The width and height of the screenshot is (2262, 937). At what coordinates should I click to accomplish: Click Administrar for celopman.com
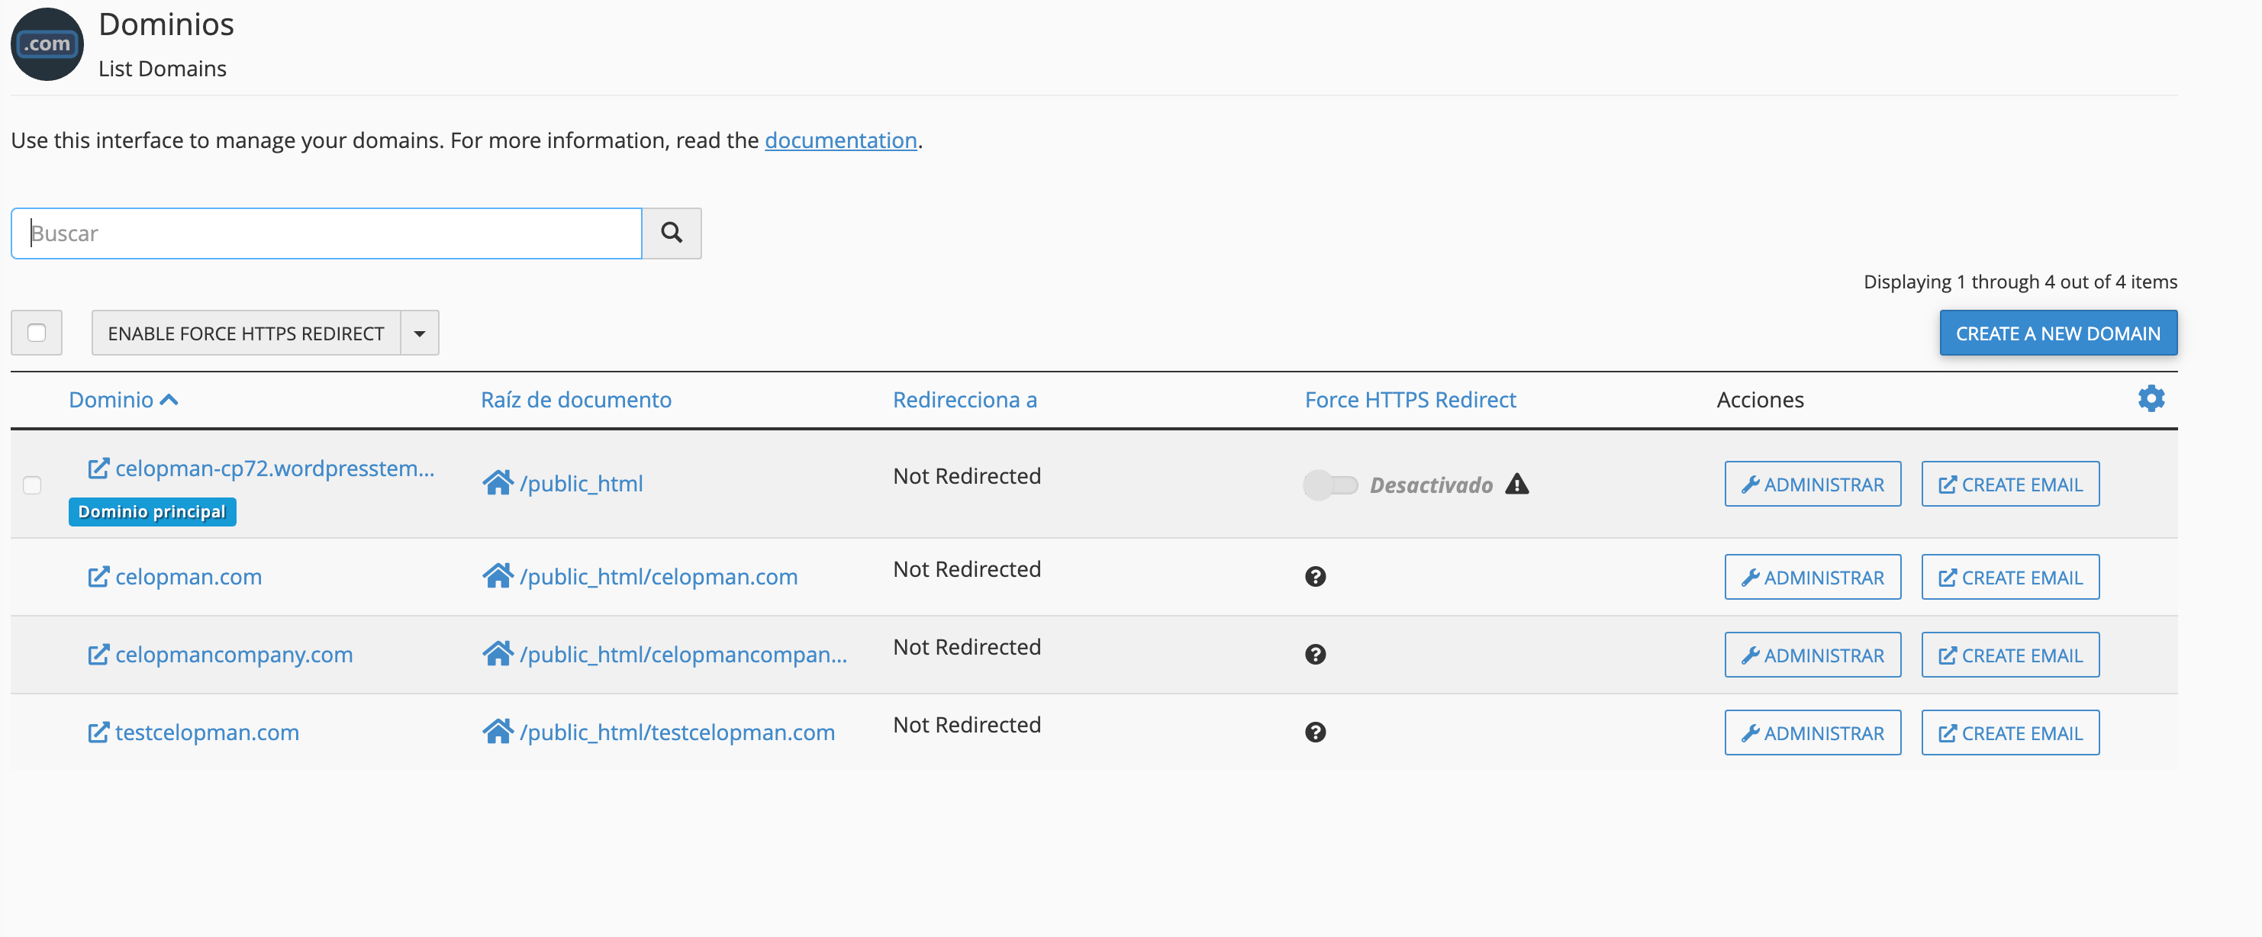tap(1812, 577)
